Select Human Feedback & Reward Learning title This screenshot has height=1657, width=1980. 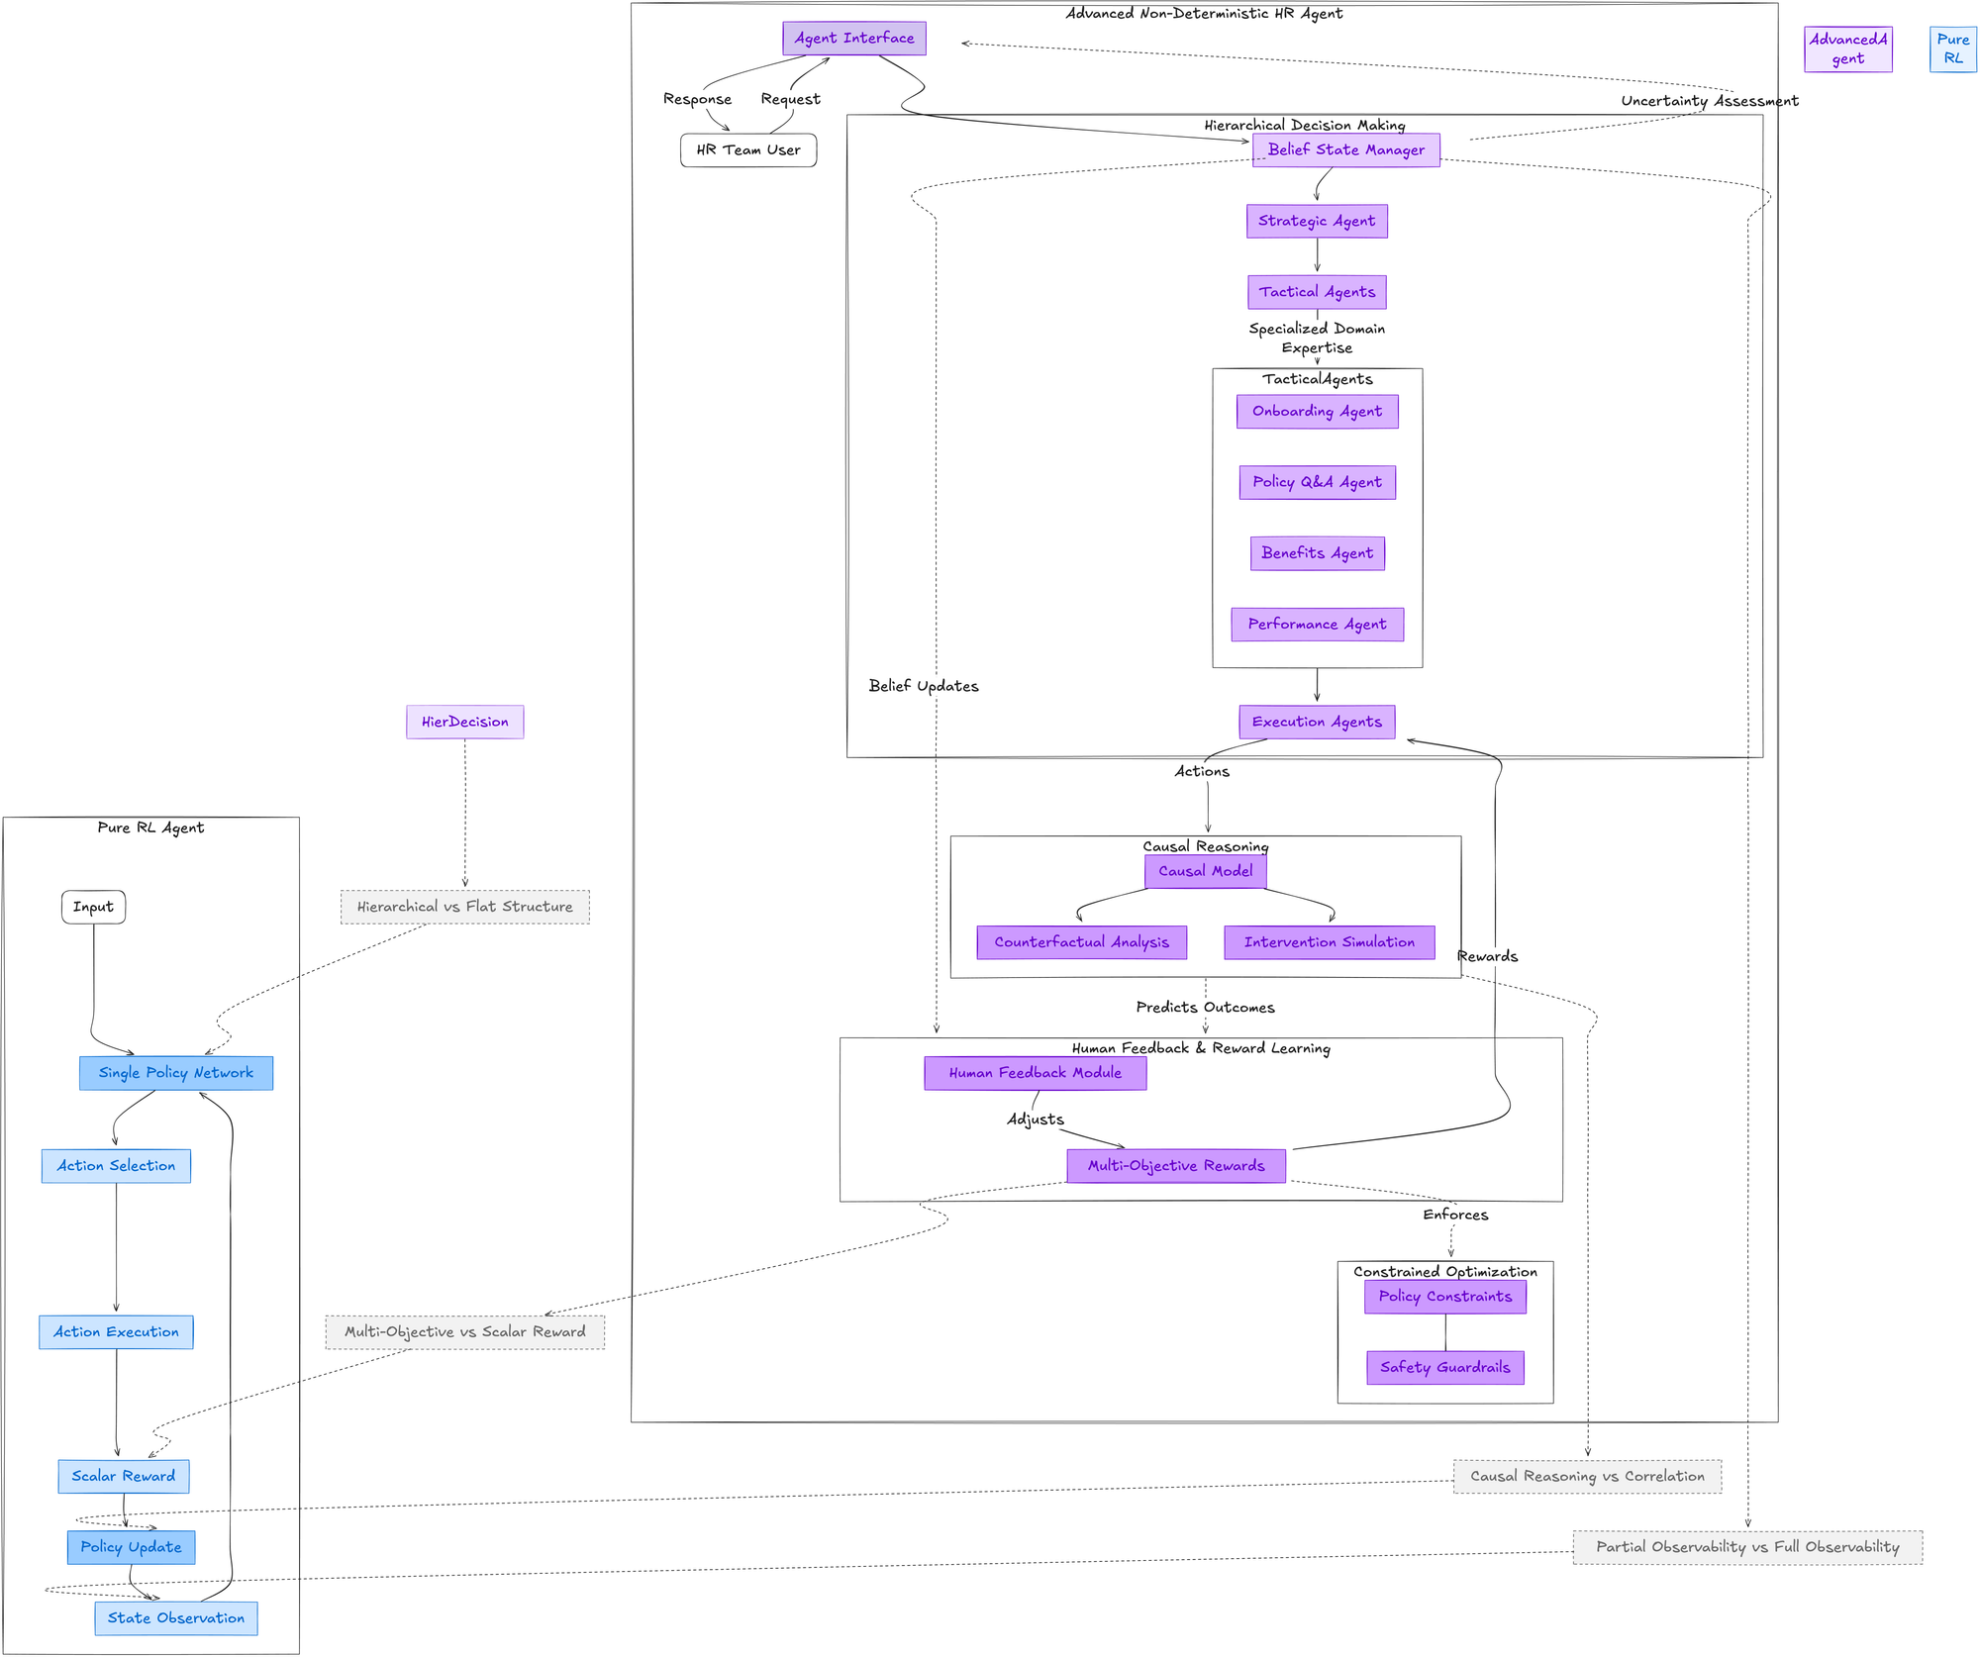click(1201, 1048)
